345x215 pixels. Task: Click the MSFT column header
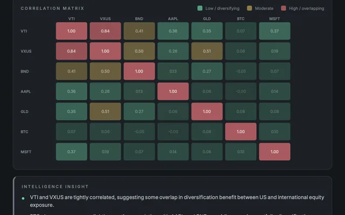click(274, 19)
